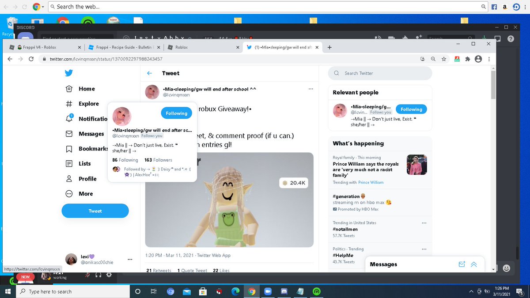Open Microsoft Edge from taskbar
The height and width of the screenshot is (298, 530).
(x=235, y=291)
